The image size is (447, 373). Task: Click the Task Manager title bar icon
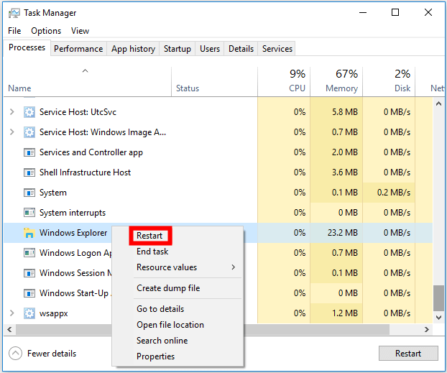click(14, 13)
